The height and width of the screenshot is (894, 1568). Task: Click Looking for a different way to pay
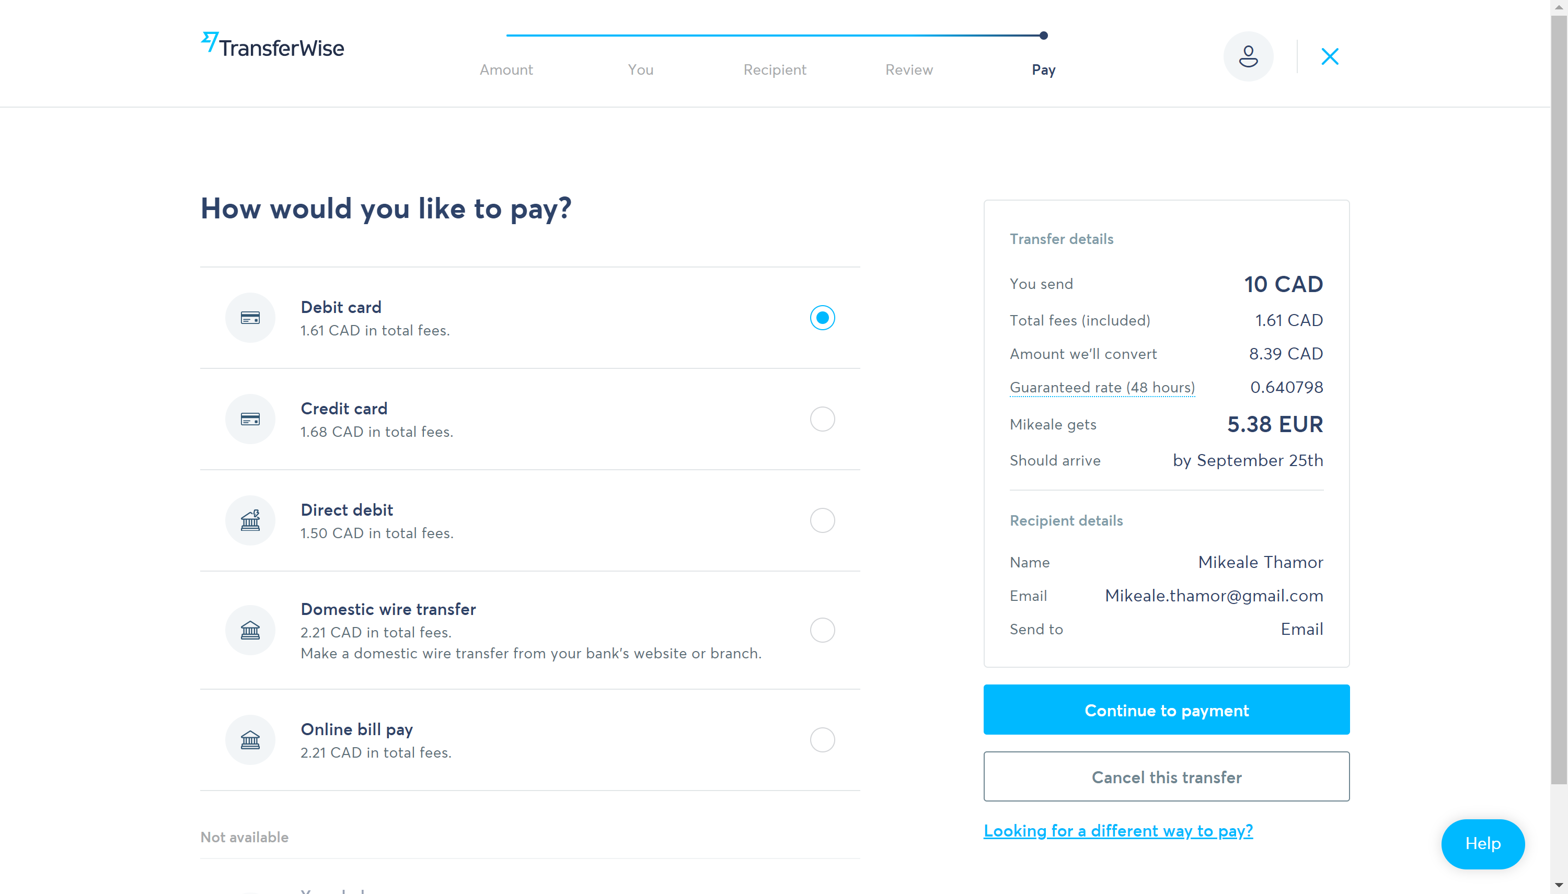pos(1119,830)
